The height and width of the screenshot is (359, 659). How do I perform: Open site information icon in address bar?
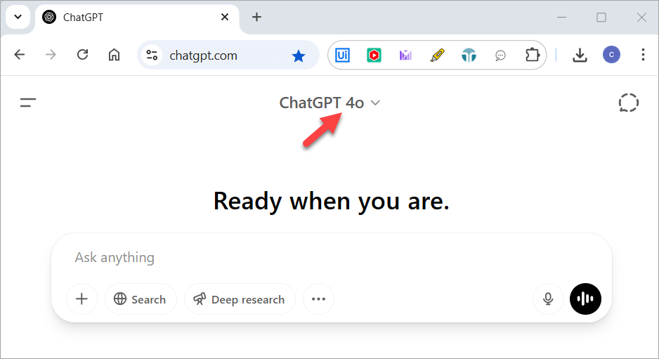click(x=152, y=55)
